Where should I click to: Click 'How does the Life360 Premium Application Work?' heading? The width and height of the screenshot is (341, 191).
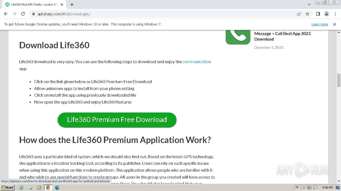coord(115,140)
